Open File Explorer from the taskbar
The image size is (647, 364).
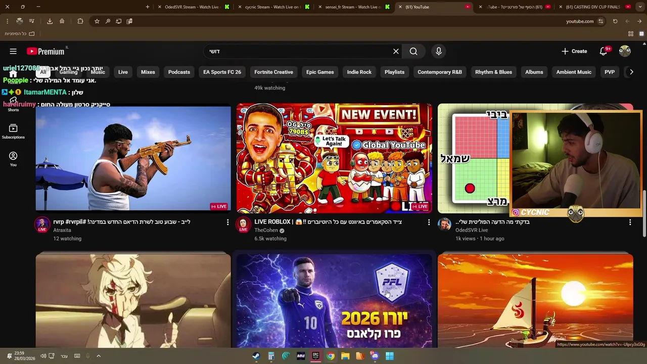point(345,356)
